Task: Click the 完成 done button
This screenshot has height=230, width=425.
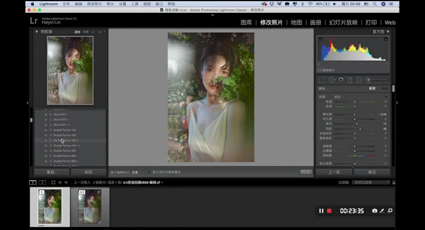Action: [306, 172]
